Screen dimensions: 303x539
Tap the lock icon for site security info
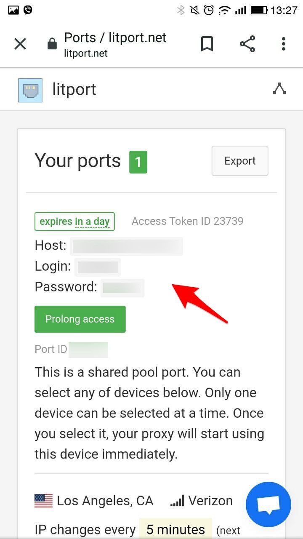tap(52, 44)
